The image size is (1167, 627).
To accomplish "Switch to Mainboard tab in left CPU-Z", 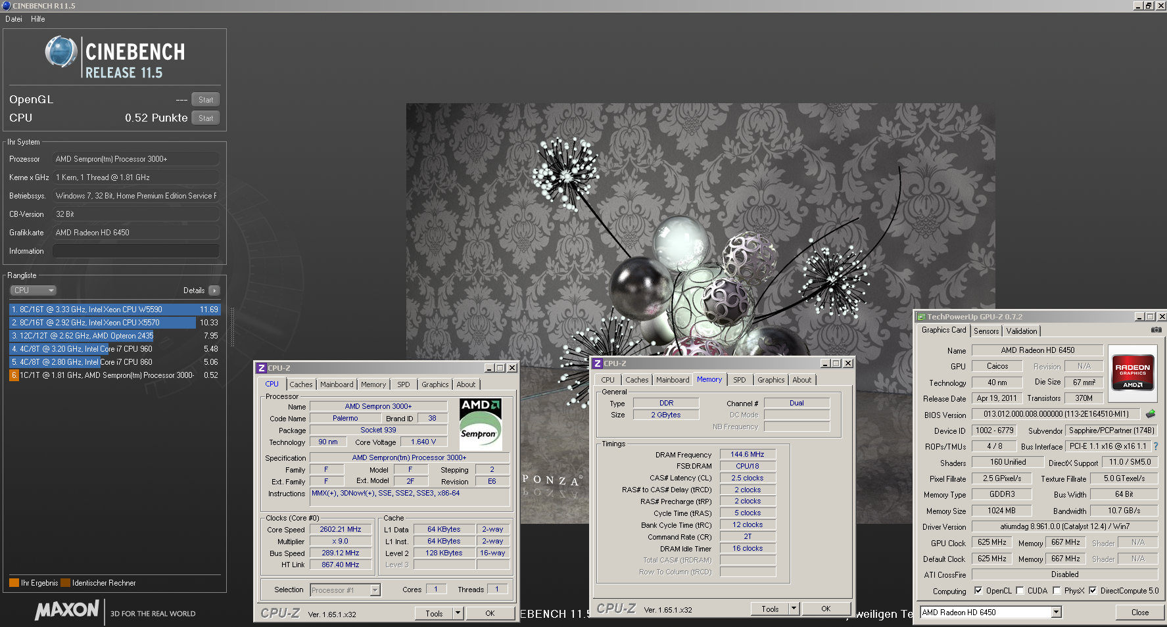I will coord(337,384).
